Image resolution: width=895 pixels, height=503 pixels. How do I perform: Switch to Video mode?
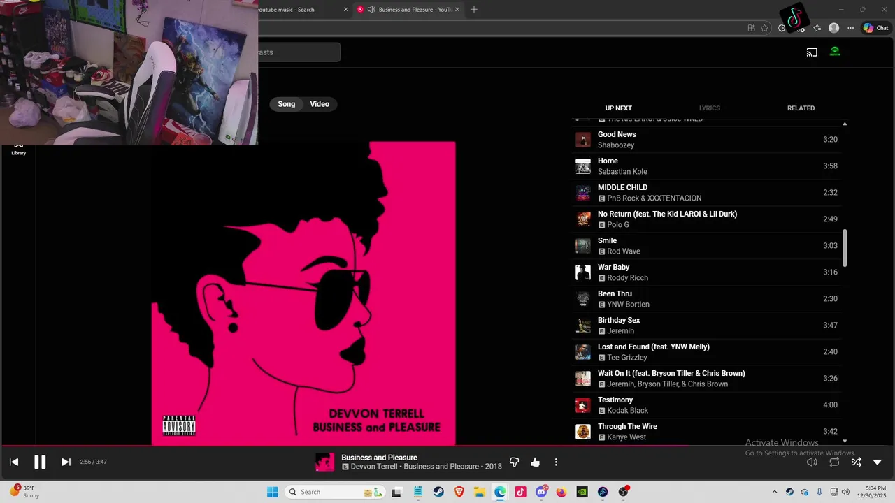(320, 104)
